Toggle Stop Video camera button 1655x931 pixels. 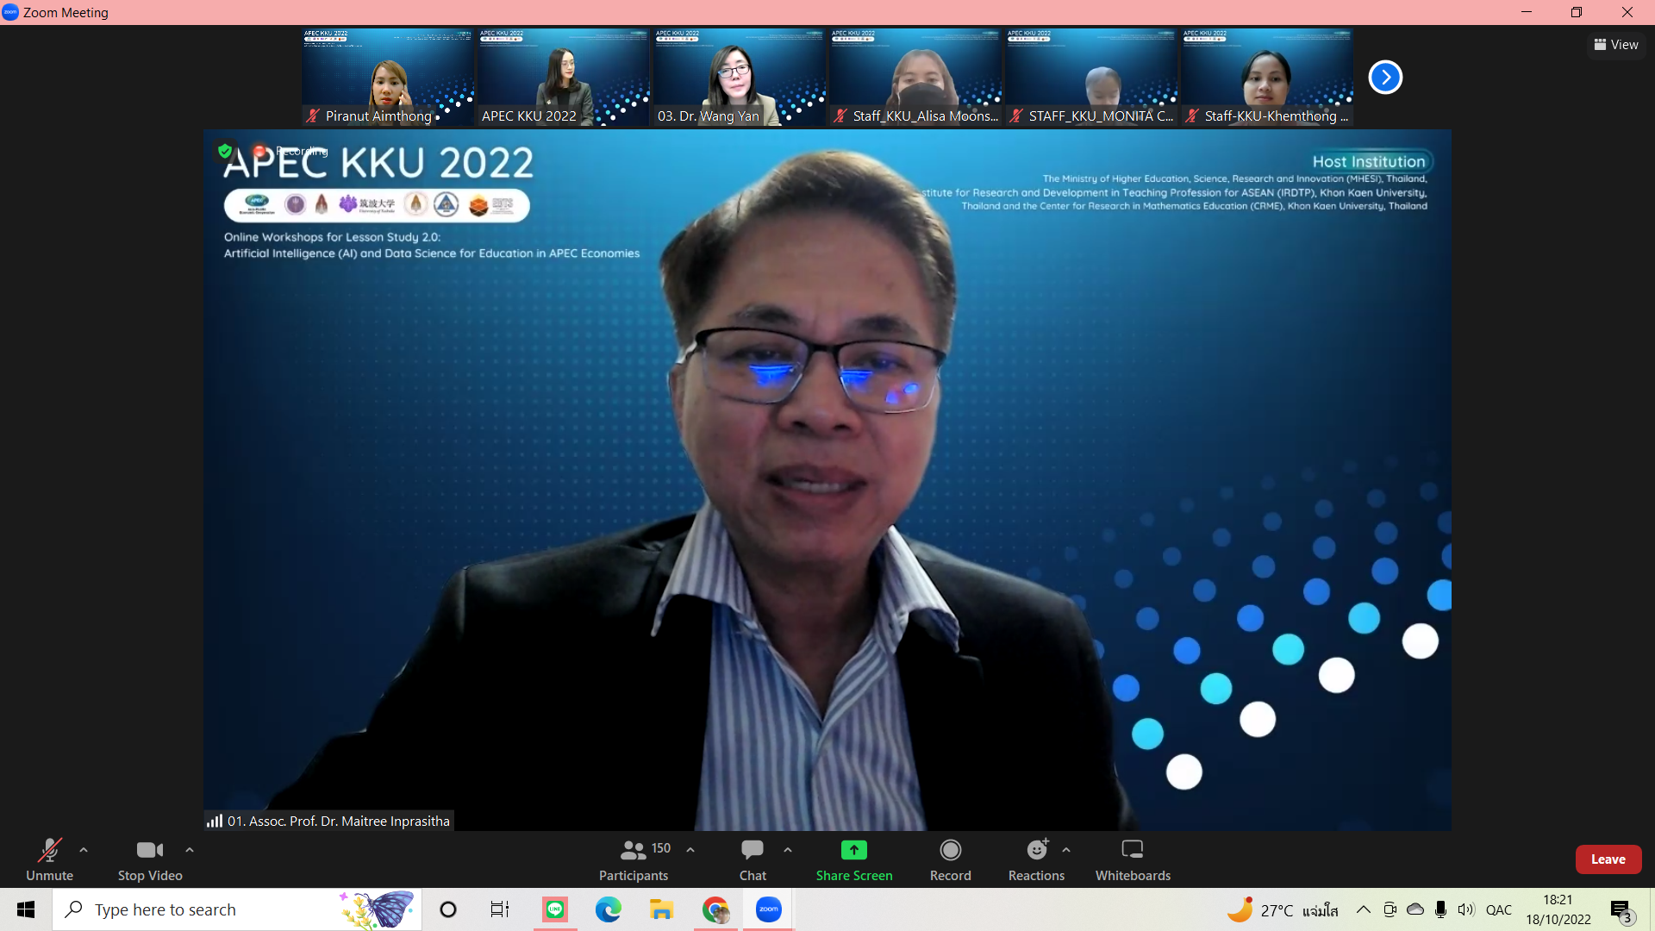[149, 851]
